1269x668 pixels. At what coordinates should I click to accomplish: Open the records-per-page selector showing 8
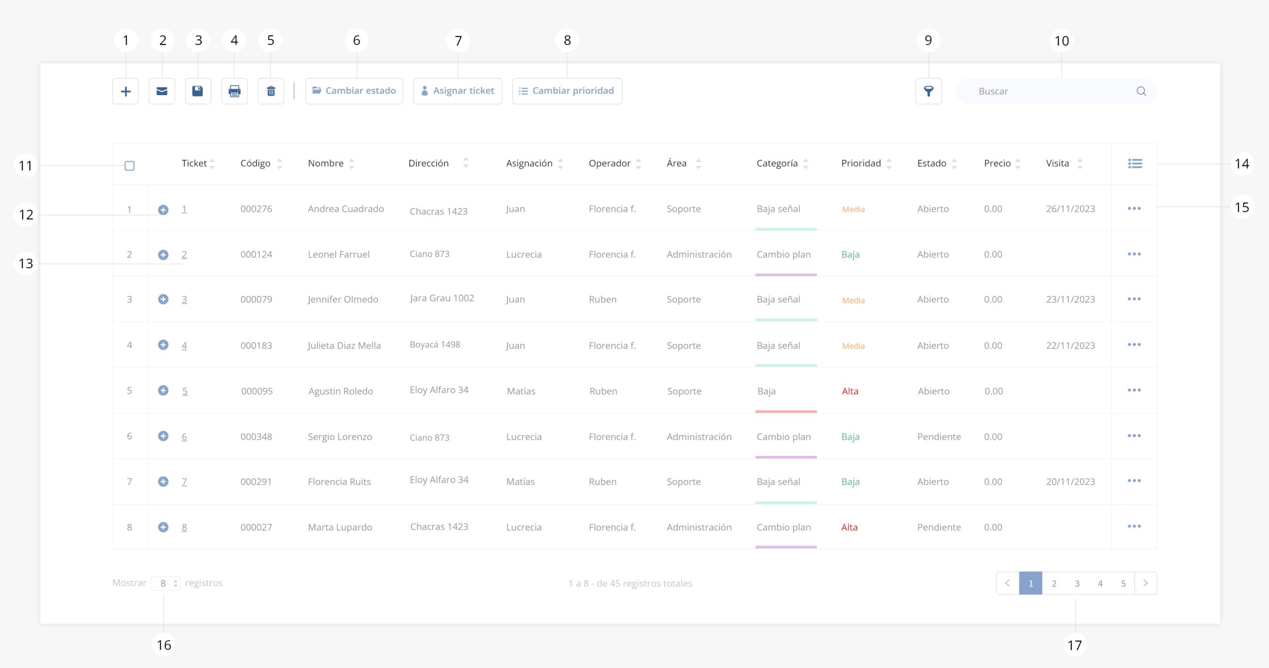(166, 583)
